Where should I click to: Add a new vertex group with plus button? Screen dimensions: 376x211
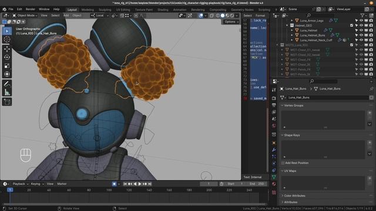click(x=370, y=113)
